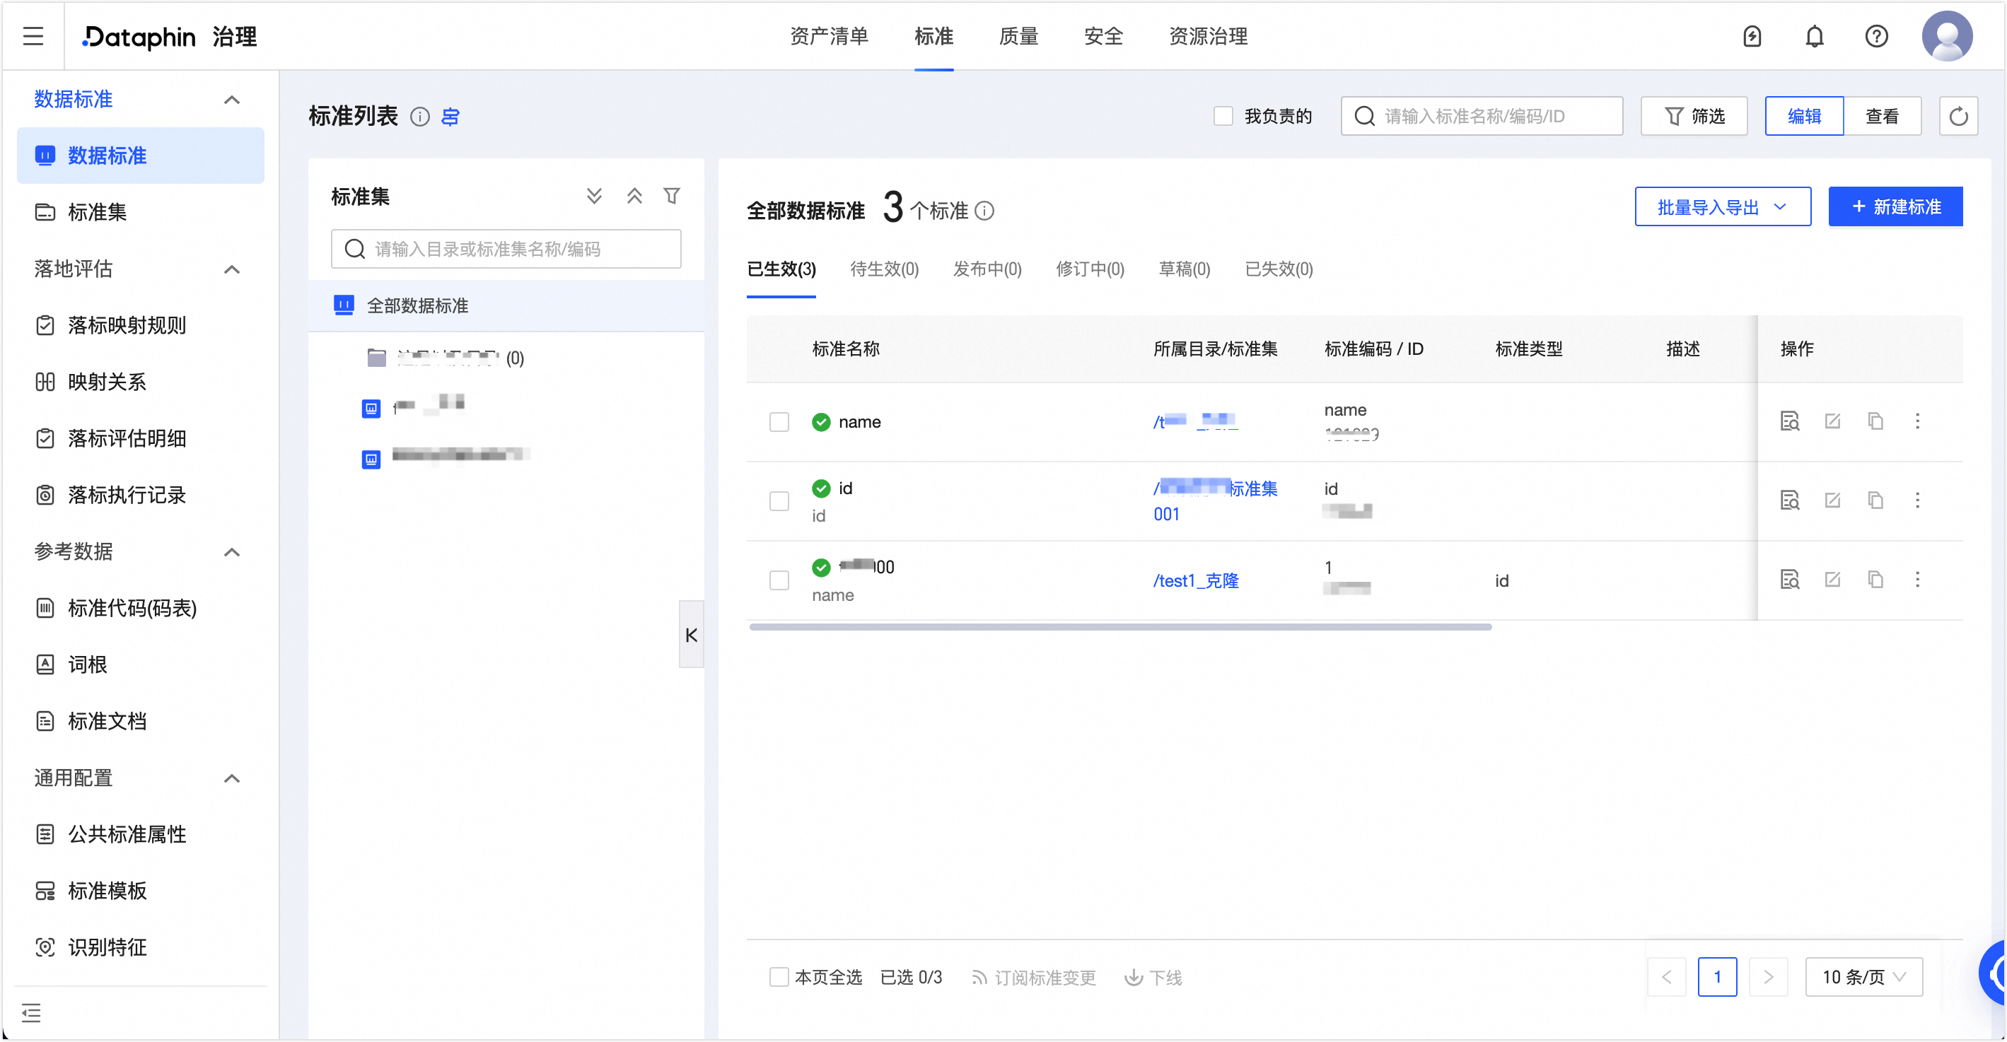Image resolution: width=2007 pixels, height=1042 pixels.
Task: Collapse the left sidebar via bottom icon
Action: (x=31, y=1012)
